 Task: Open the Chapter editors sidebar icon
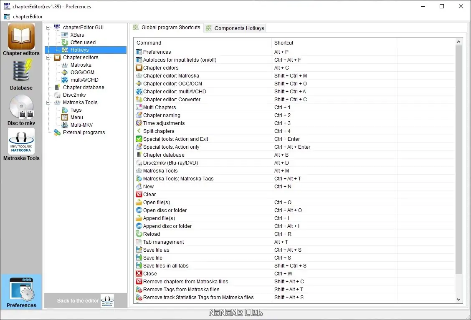pyautogui.click(x=21, y=37)
